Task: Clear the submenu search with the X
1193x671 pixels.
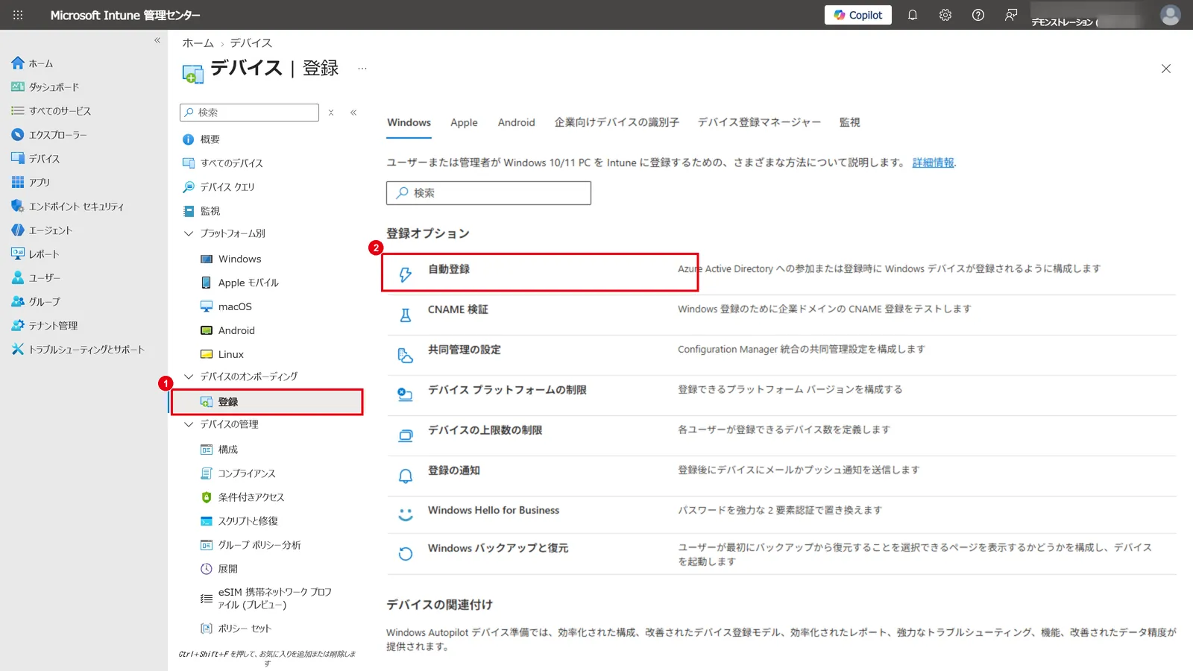Action: (331, 113)
